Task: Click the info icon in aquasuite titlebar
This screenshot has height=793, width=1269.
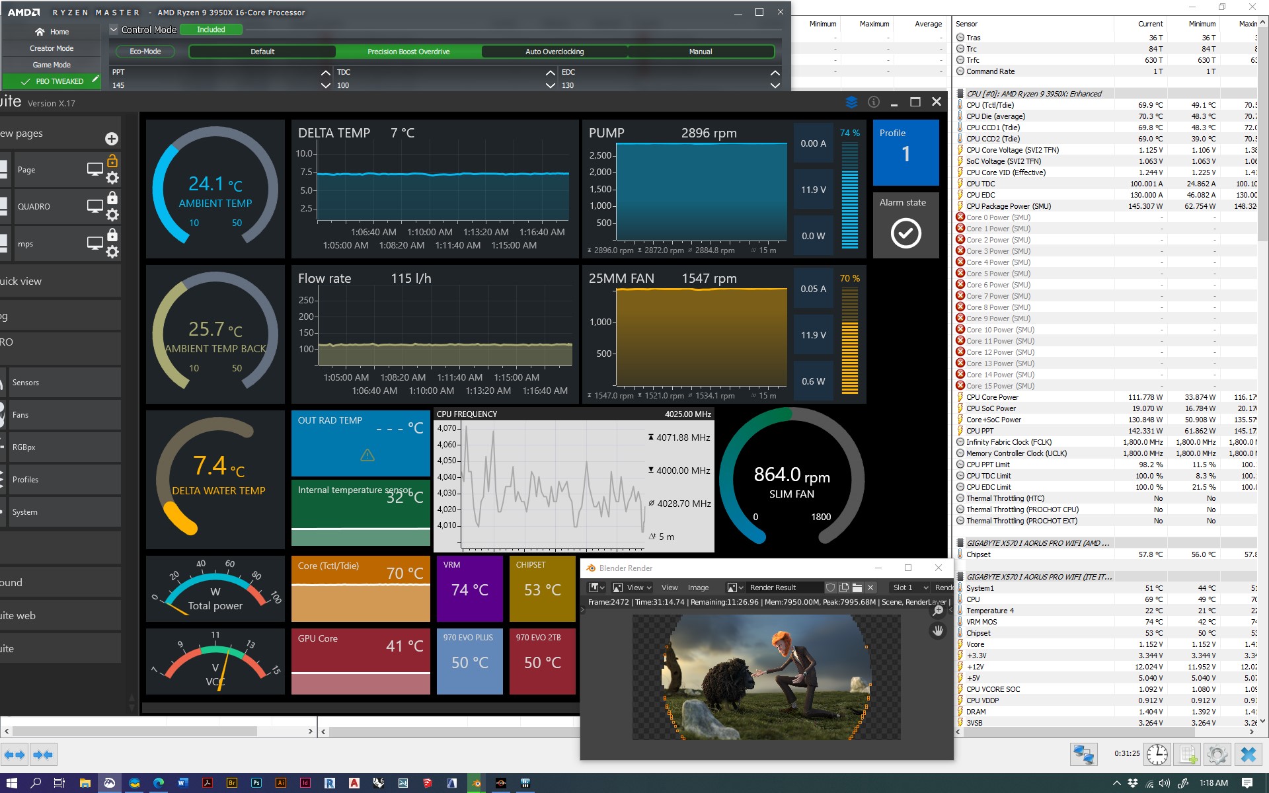Action: point(874,102)
